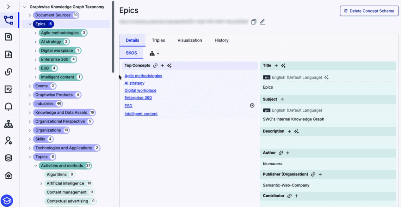Collapse the Activities and methods node
The width and height of the screenshot is (401, 207).
[36, 166]
